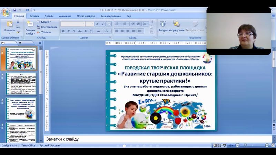Apply numbered list
Screen dimensions: 276x155
coord(125,24)
